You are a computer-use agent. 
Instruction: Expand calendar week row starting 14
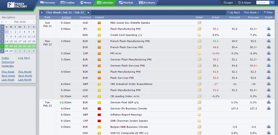2,41
